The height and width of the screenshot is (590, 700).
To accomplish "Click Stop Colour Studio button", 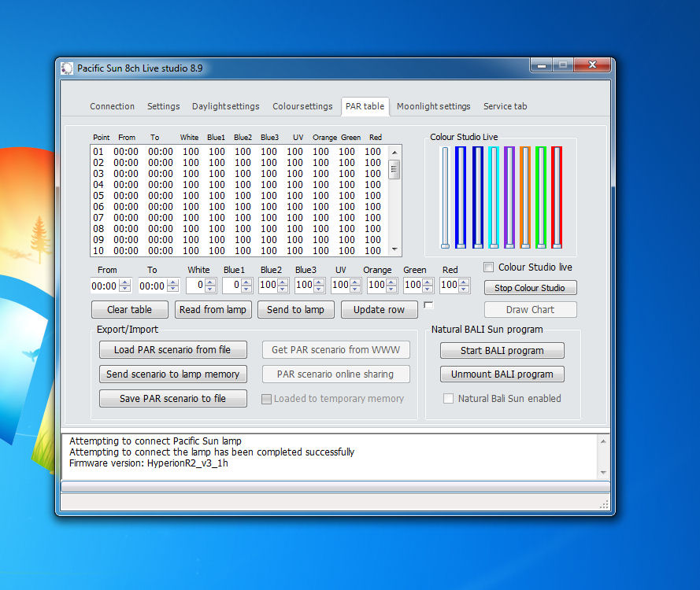I will [x=530, y=288].
